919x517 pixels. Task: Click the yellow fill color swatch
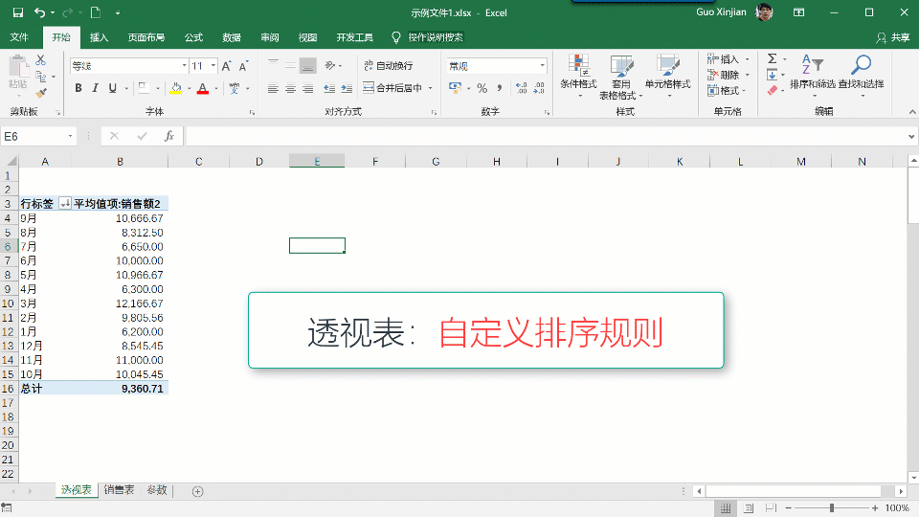point(175,88)
